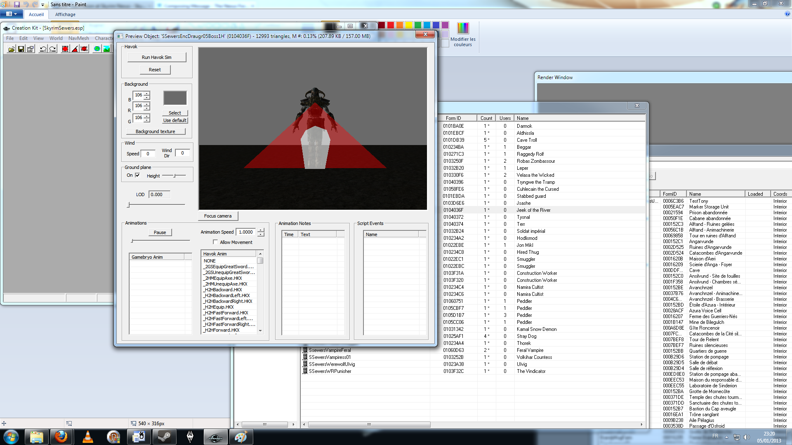Click the Paint help icon
This screenshot has height=445, width=792.
[787, 14]
